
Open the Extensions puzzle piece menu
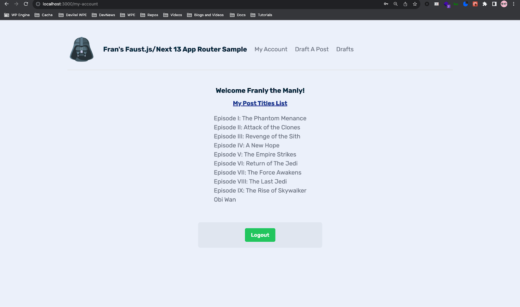(x=485, y=4)
